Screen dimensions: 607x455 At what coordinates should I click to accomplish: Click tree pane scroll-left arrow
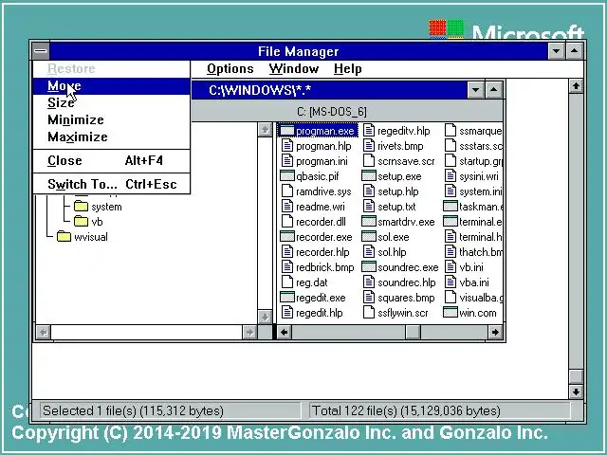coord(44,332)
